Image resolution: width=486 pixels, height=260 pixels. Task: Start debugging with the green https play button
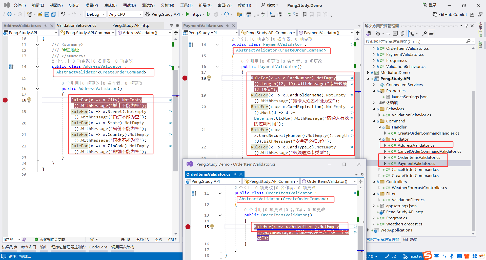point(188,14)
